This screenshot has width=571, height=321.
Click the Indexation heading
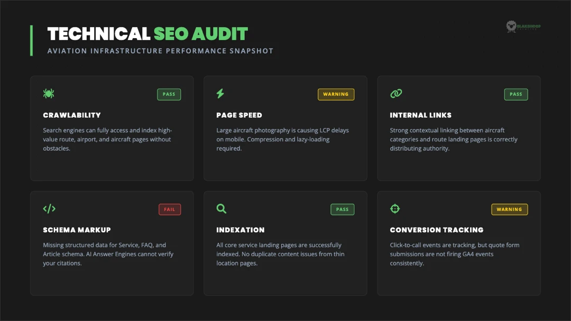point(240,230)
